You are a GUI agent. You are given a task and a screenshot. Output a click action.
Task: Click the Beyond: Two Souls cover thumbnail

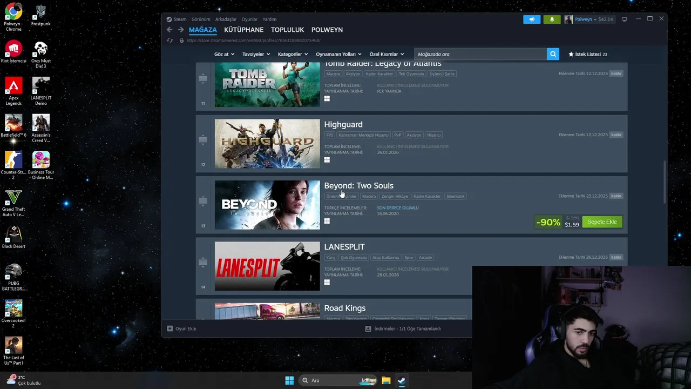[267, 205]
